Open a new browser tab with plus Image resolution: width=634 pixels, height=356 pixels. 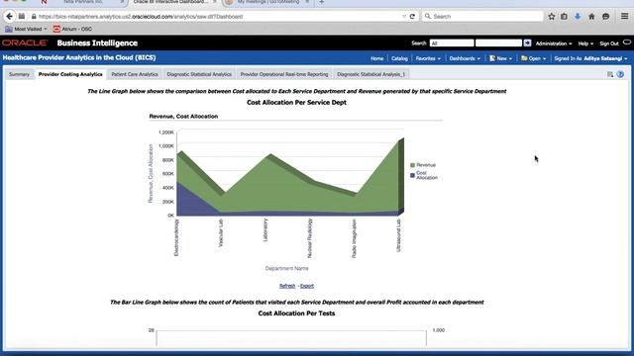(x=321, y=2)
